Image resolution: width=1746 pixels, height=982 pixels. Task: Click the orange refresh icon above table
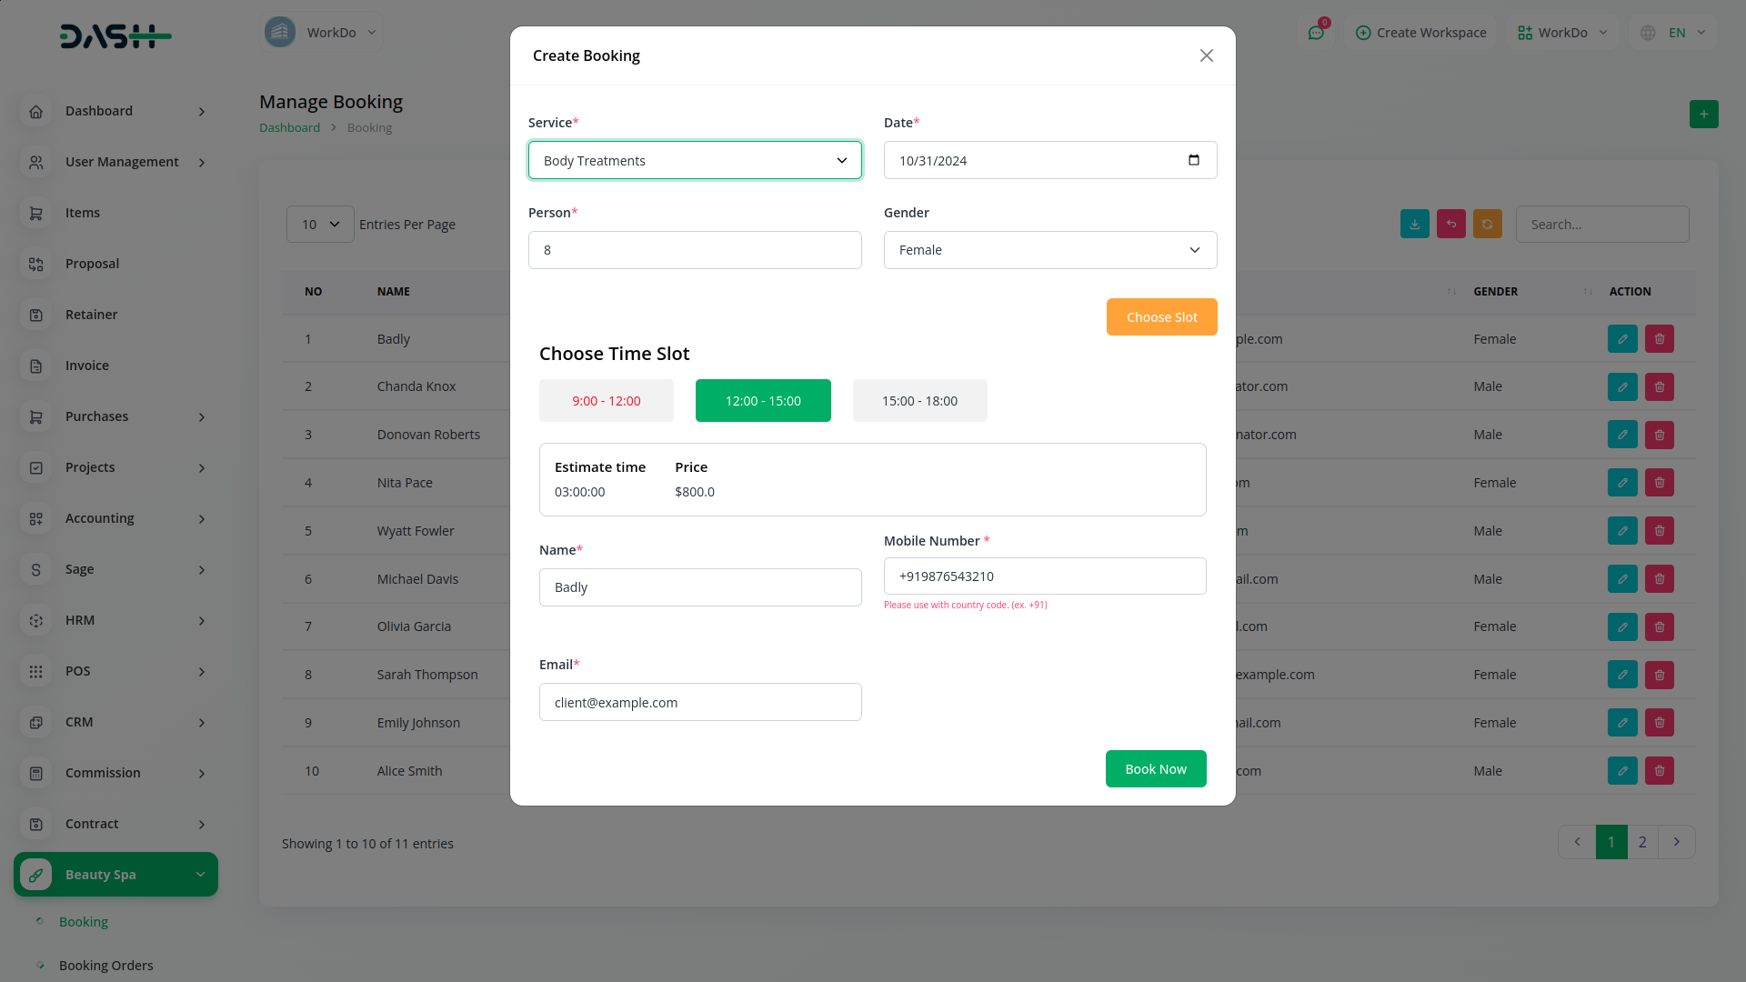(x=1487, y=224)
